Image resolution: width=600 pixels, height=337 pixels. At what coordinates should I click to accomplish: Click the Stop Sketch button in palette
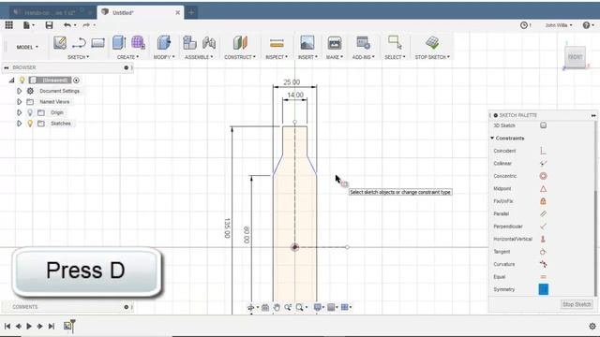point(577,304)
